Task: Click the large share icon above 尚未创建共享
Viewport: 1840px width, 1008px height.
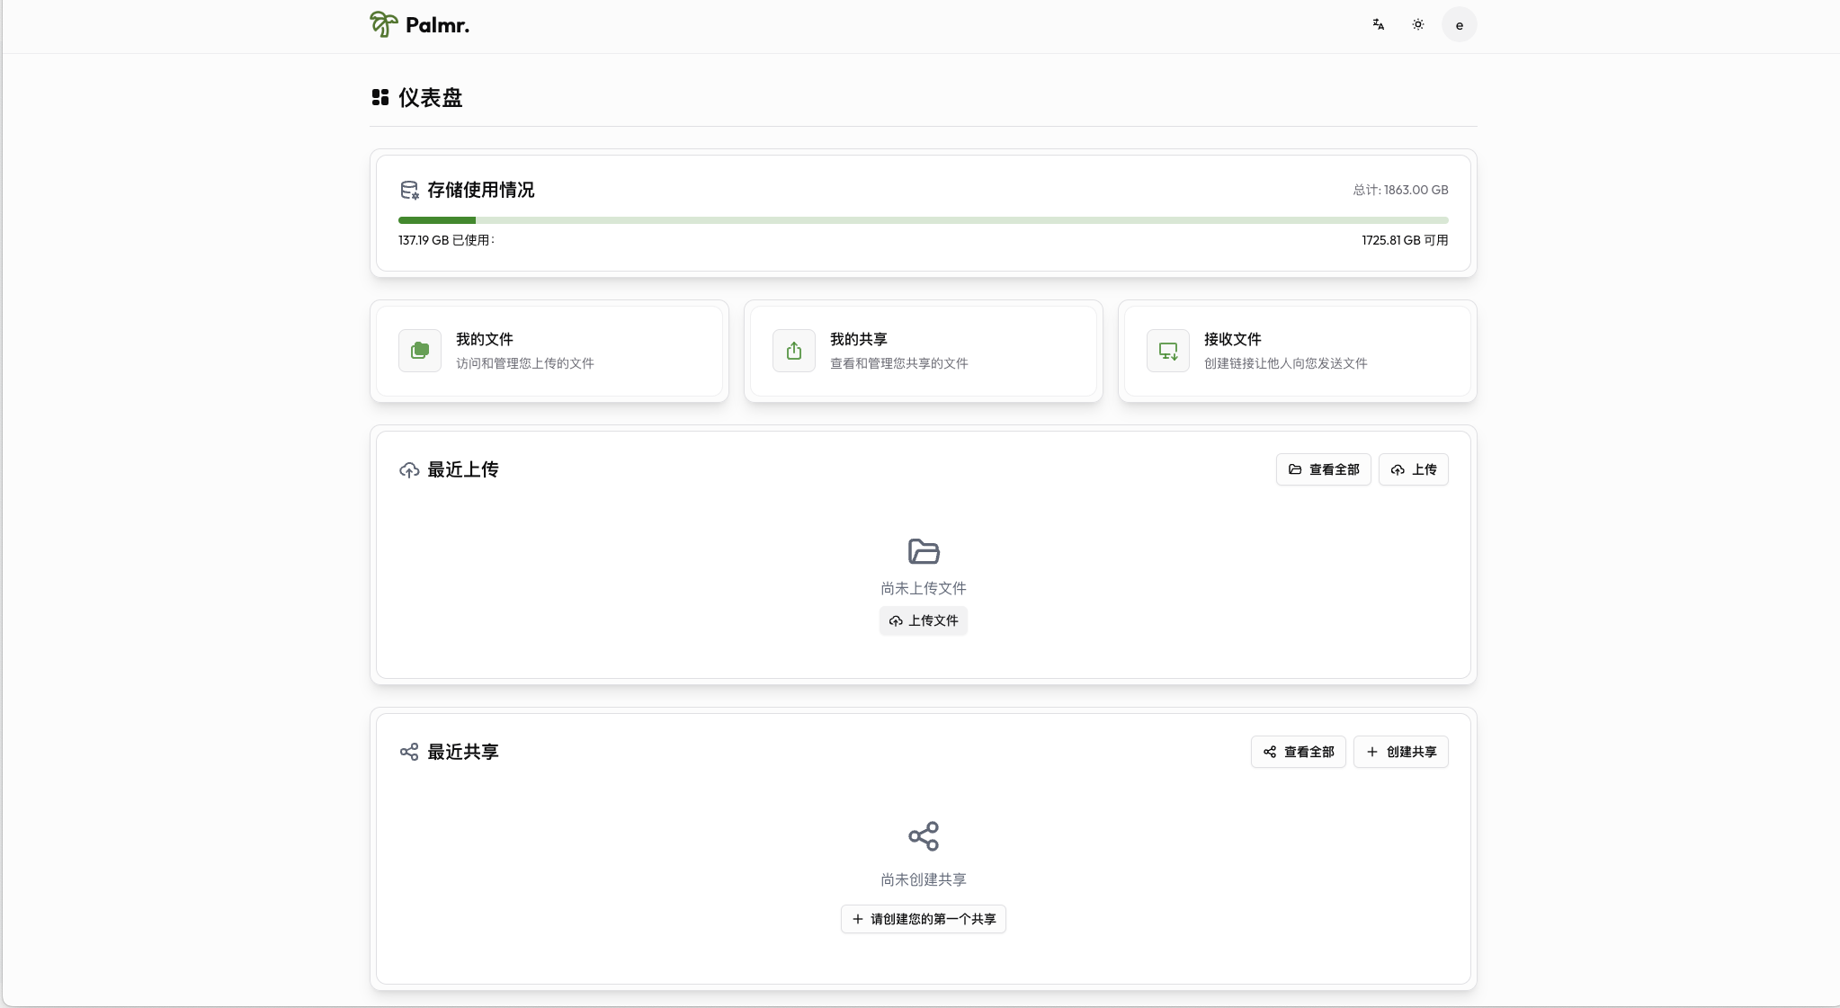Action: click(x=924, y=836)
